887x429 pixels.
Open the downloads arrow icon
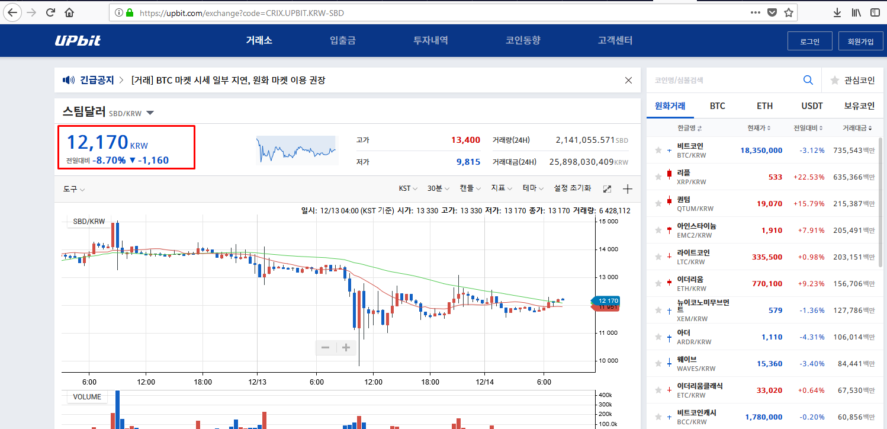point(837,12)
